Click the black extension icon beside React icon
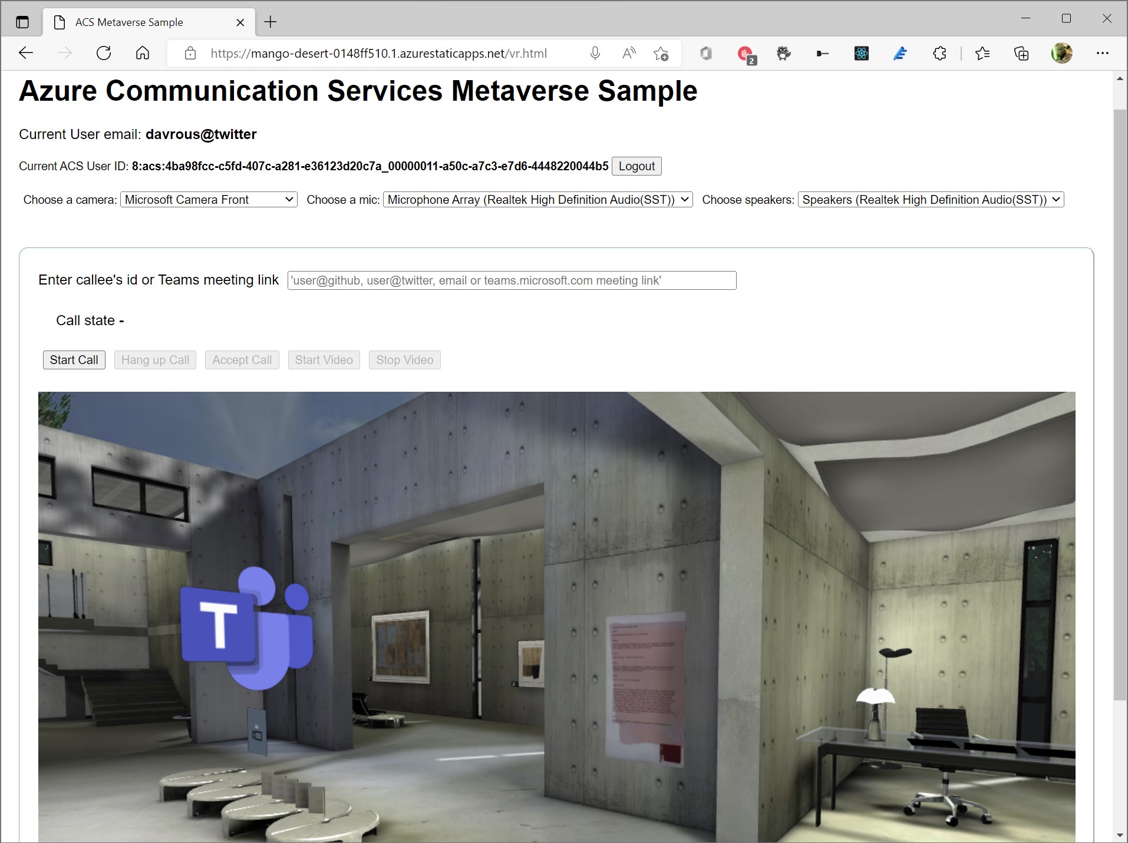Image resolution: width=1128 pixels, height=843 pixels. pyautogui.click(x=823, y=54)
